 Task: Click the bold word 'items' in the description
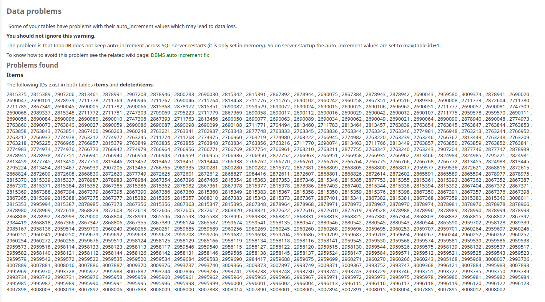101,85
